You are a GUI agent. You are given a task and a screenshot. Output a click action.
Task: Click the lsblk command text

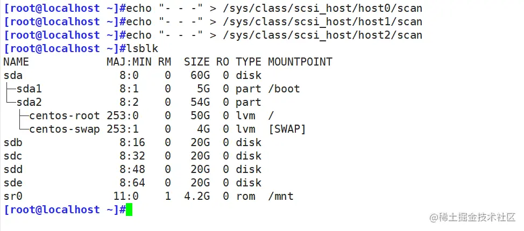tap(140, 48)
